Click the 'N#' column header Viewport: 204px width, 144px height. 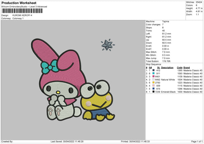point(150,68)
